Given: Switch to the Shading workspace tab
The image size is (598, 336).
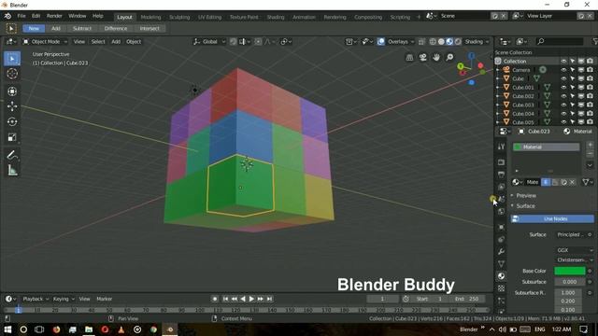Looking at the screenshot, I should (x=276, y=17).
